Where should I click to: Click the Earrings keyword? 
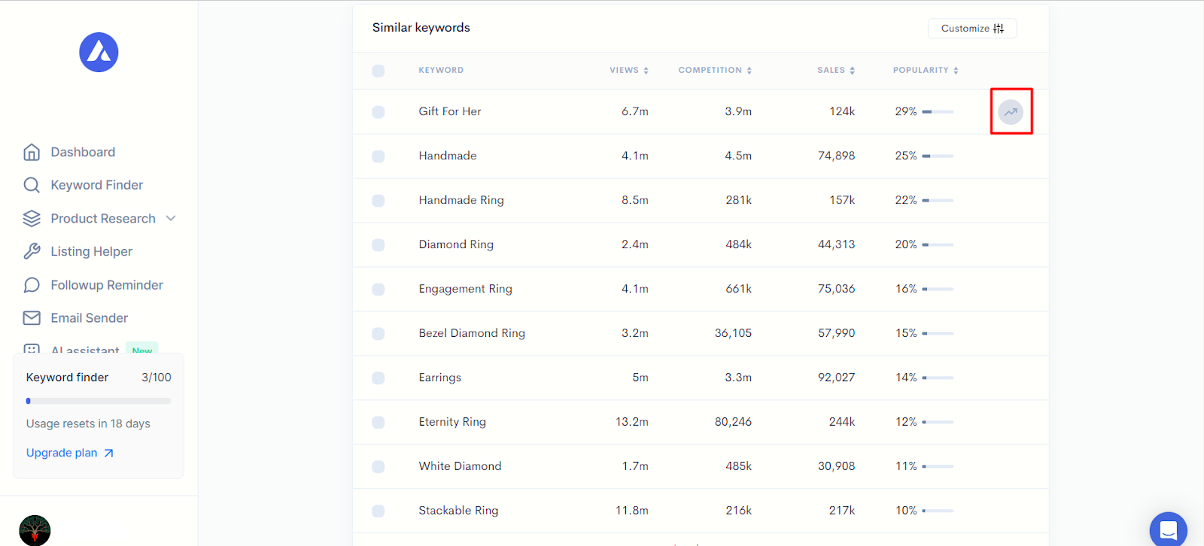439,378
